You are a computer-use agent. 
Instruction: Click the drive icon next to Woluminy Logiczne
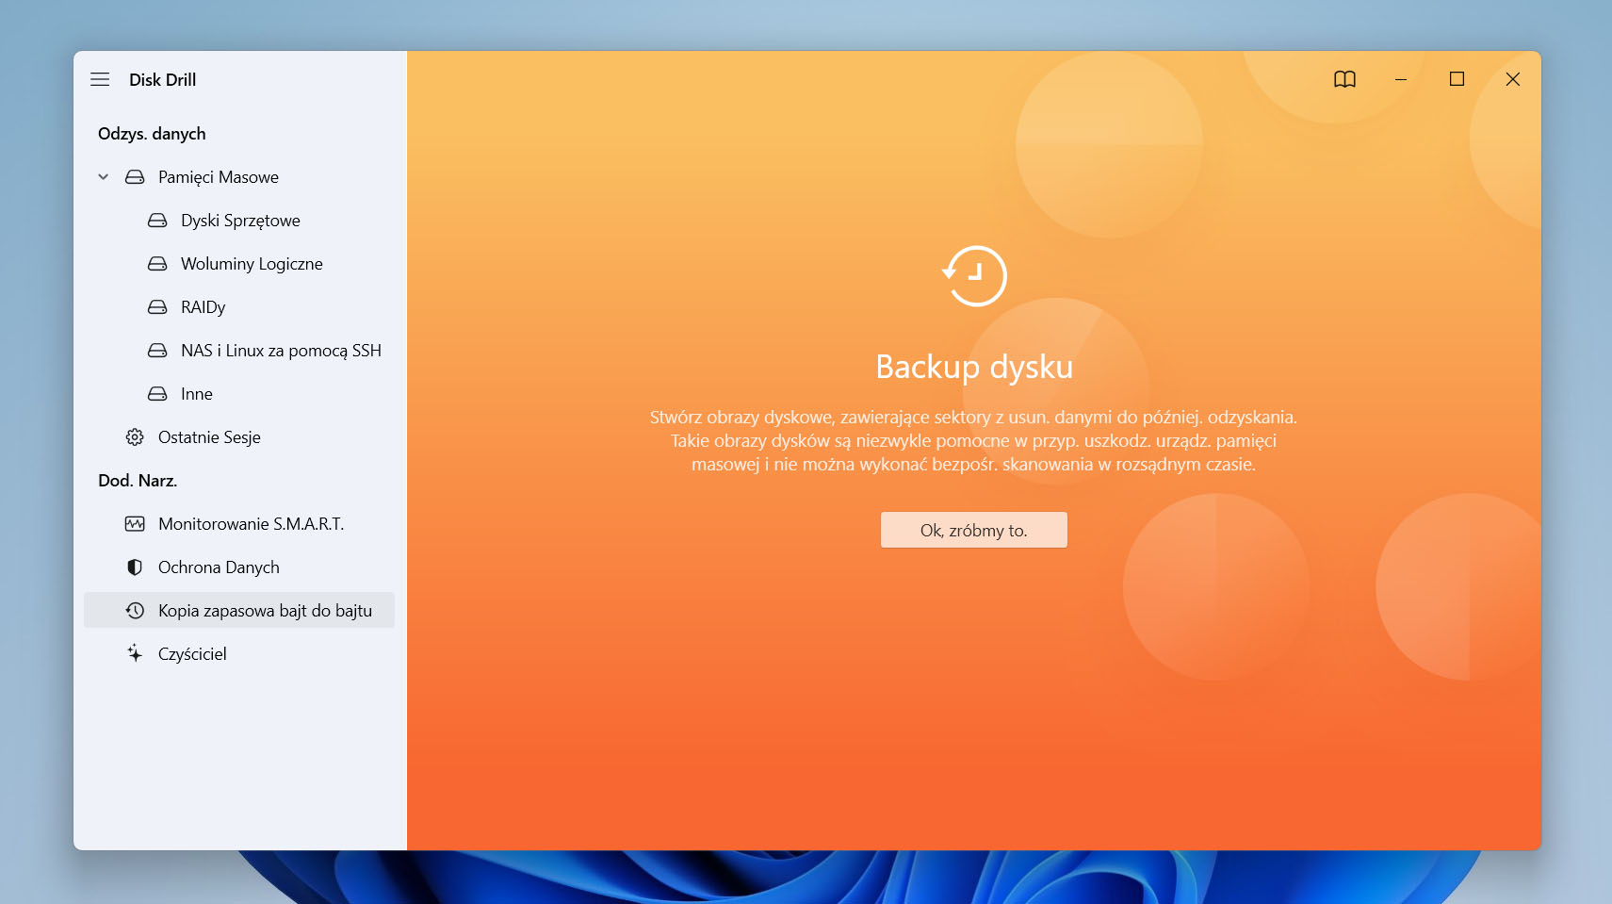tap(157, 264)
